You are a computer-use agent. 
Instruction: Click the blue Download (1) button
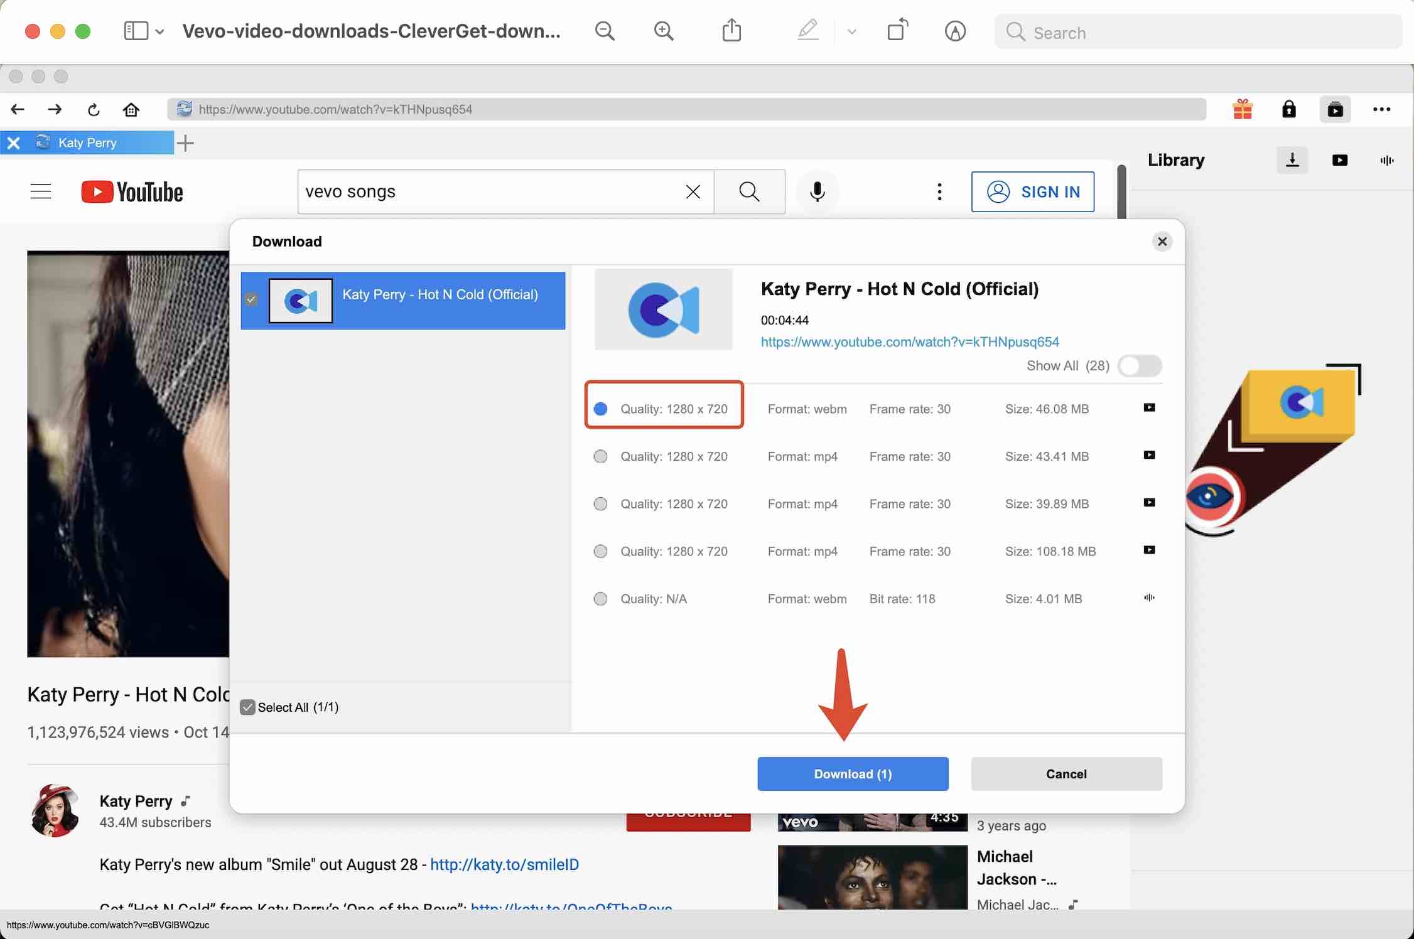pos(853,774)
